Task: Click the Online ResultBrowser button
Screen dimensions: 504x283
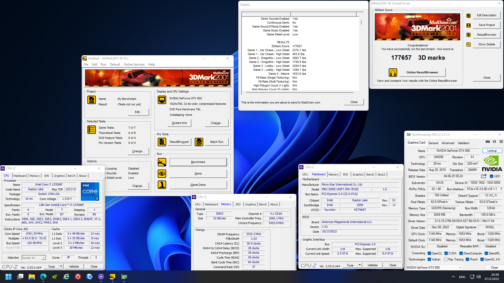Action: pyautogui.click(x=422, y=72)
